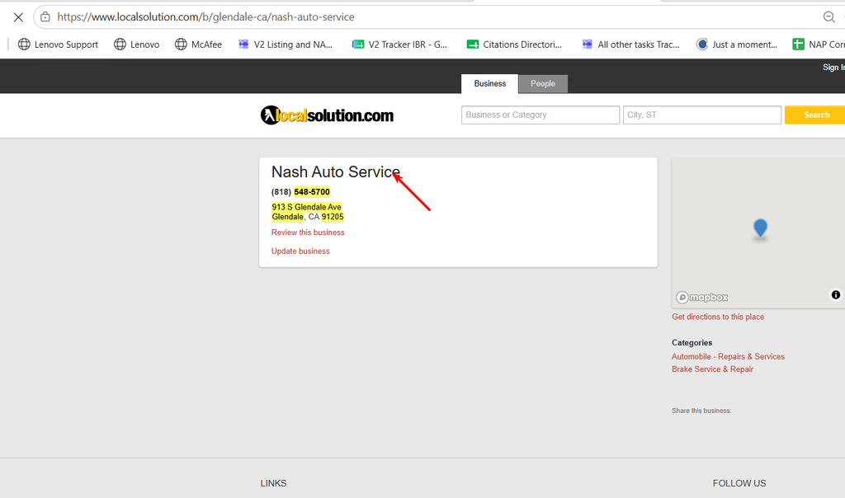Open All other tasks Tracker bookmark
845x498 pixels.
631,45
